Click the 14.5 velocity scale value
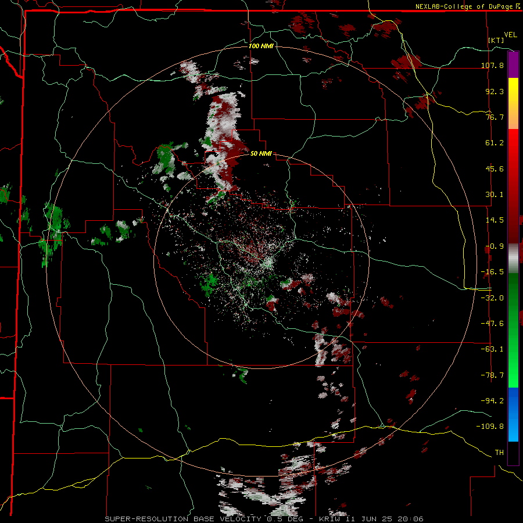This screenshot has height=523, width=523. pos(495,220)
